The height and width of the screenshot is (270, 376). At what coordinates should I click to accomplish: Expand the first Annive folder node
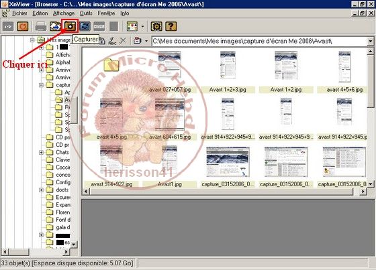(x=41, y=70)
